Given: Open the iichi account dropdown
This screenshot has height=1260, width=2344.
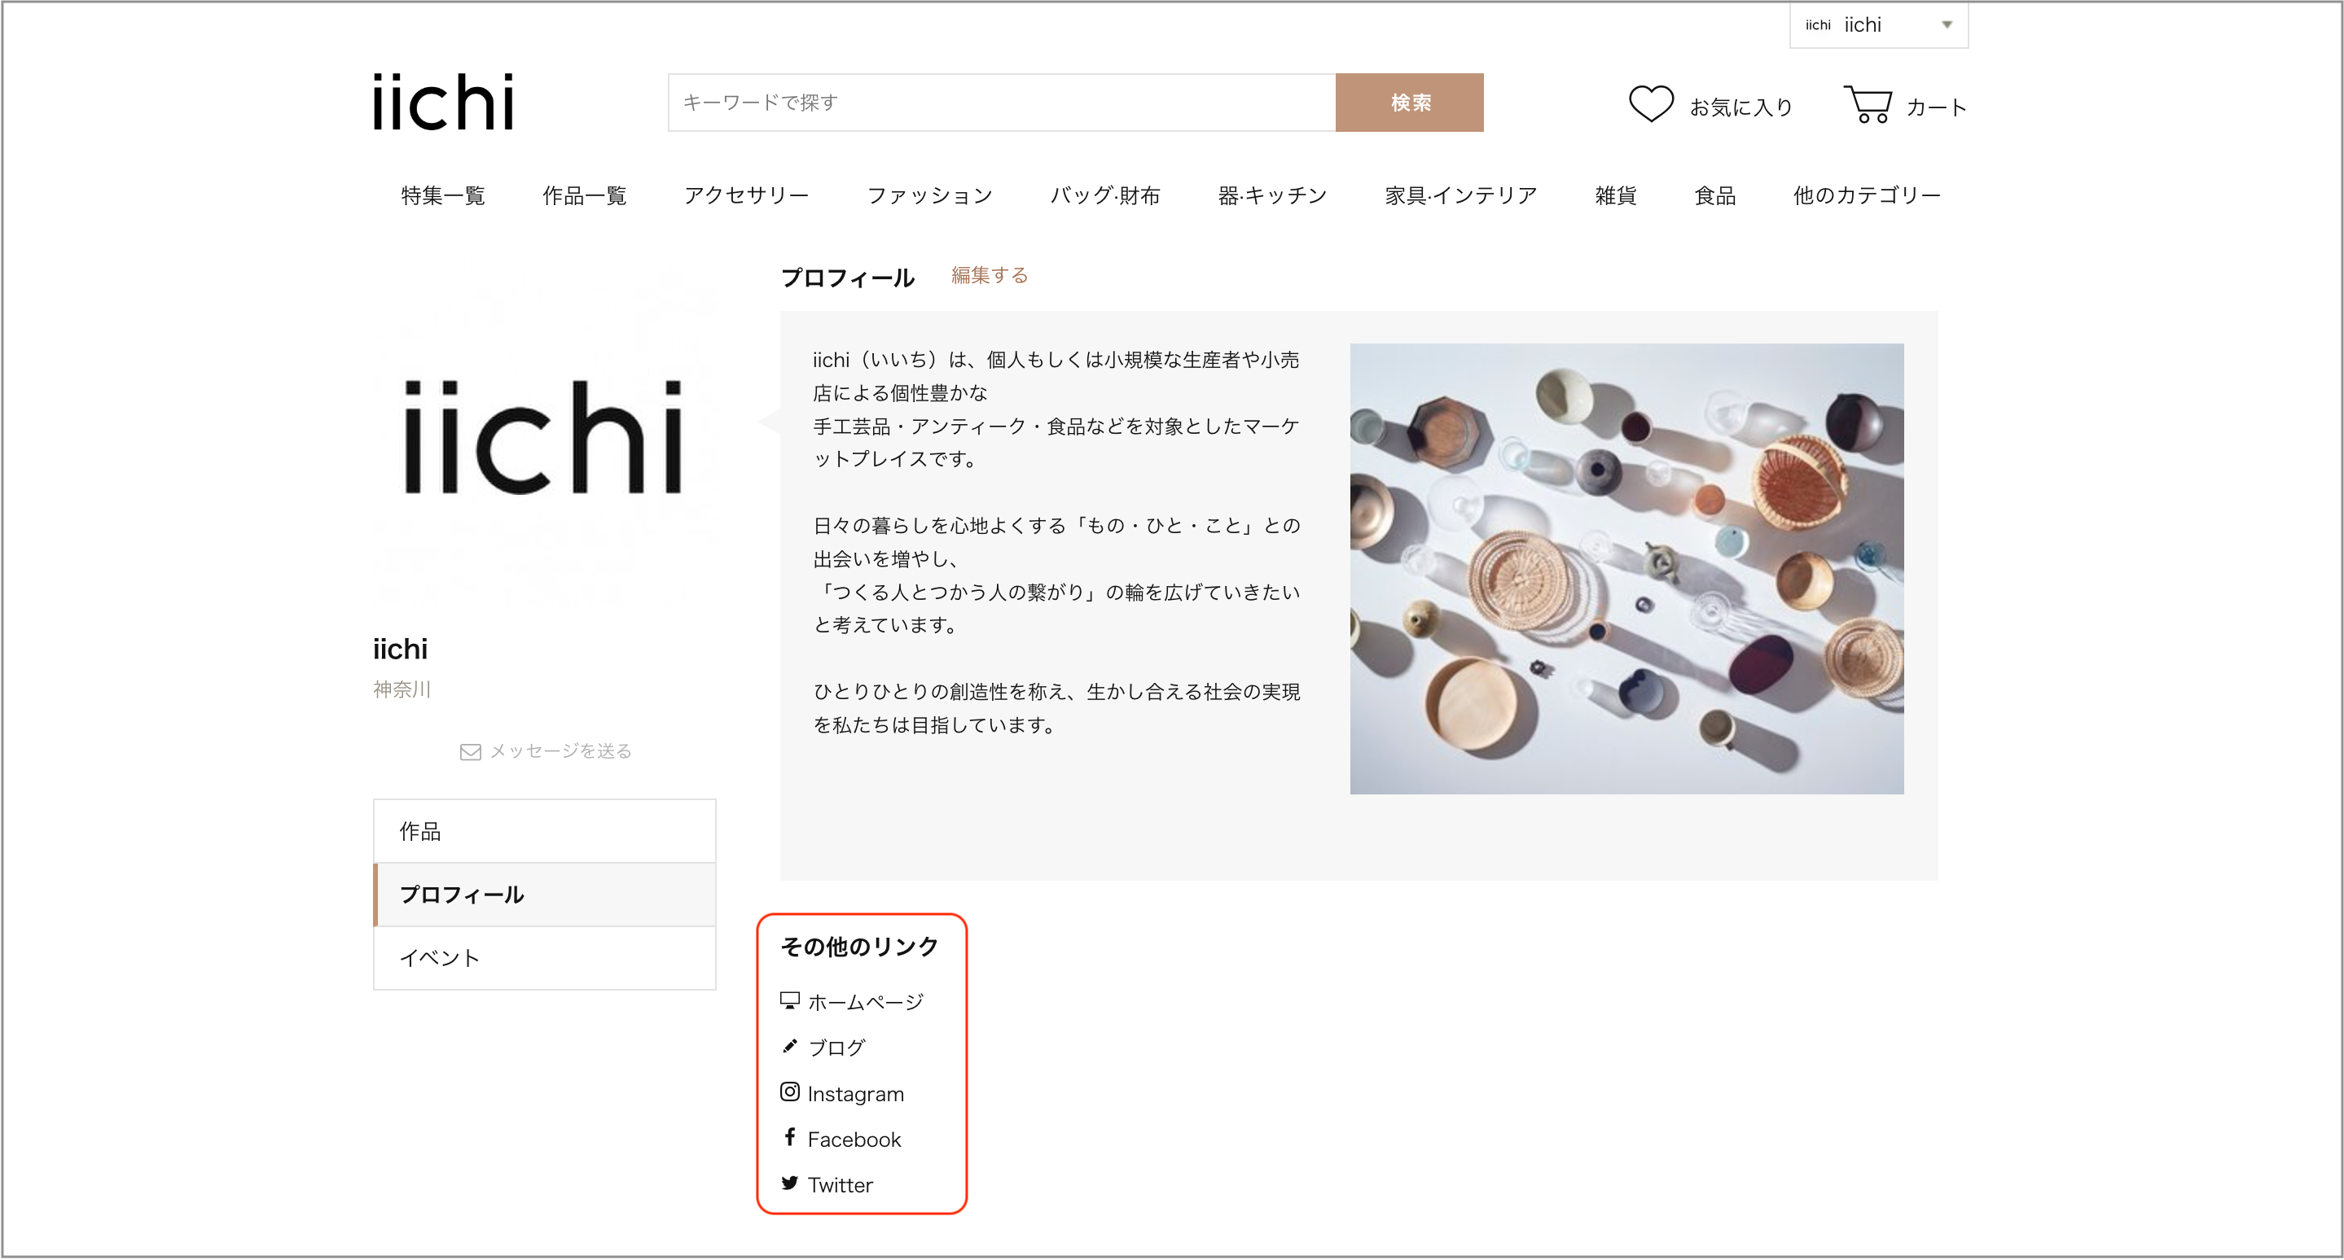Looking at the screenshot, I should 1877,24.
